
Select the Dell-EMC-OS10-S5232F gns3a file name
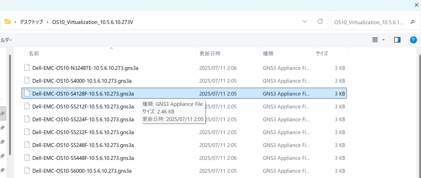[x=83, y=132]
